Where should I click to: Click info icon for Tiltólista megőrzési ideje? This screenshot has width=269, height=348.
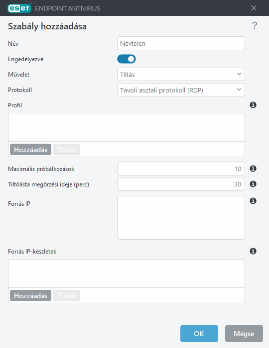(x=253, y=184)
